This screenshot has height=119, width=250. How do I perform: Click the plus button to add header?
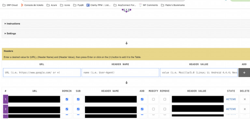coord(244,73)
